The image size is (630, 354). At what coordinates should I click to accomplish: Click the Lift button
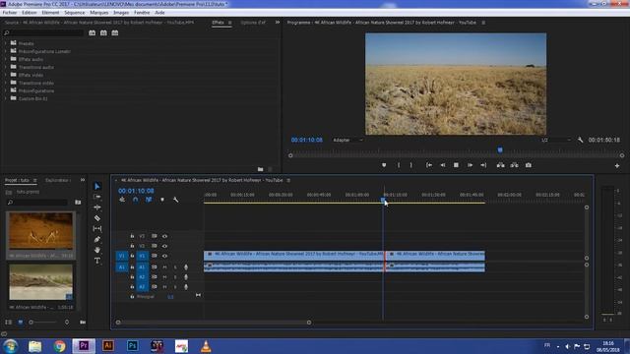[501, 165]
